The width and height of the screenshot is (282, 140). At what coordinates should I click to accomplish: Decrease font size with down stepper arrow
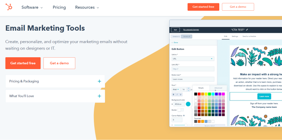(x=188, y=91)
